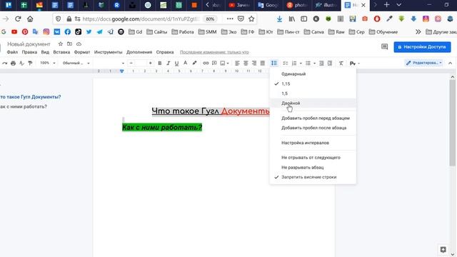Reload the page in the browser

[18, 19]
